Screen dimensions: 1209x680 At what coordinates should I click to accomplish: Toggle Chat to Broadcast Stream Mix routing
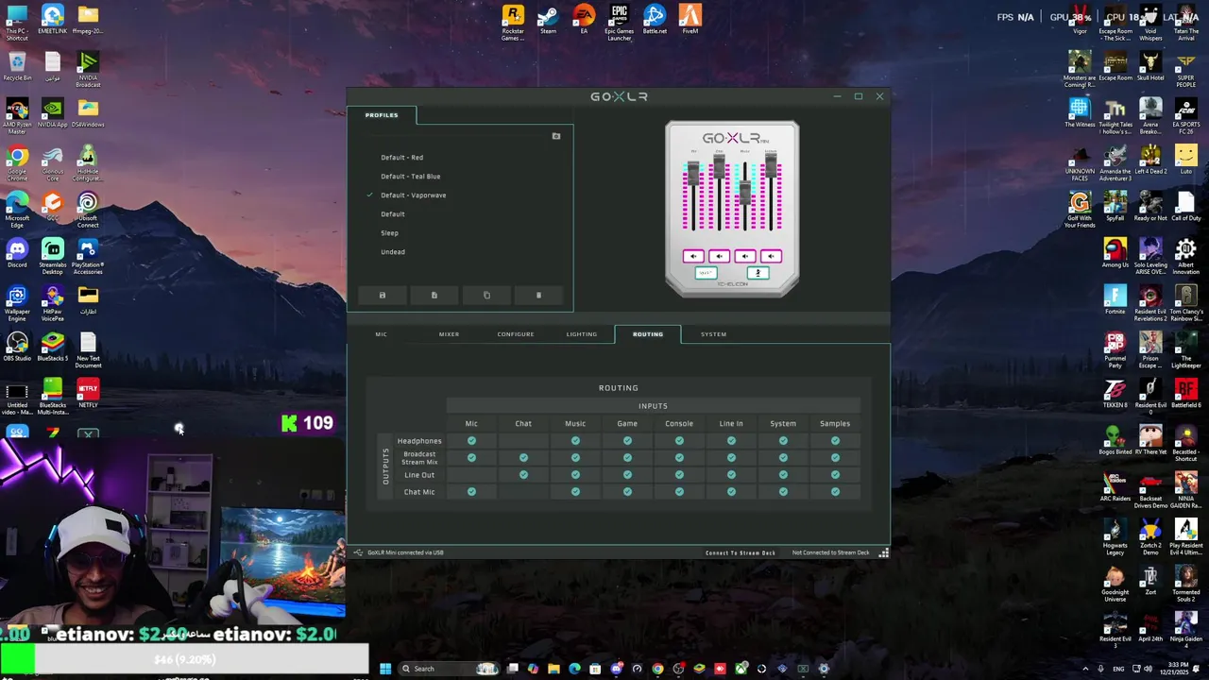(x=523, y=458)
